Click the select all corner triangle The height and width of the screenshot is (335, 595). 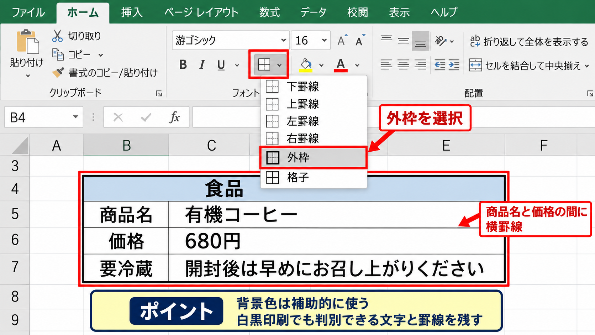pos(19,146)
